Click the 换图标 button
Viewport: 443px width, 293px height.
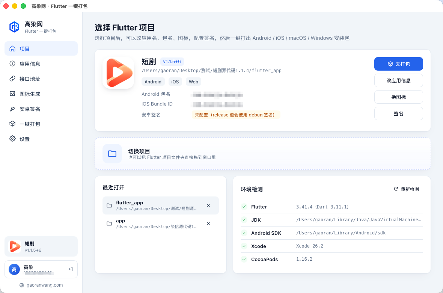tap(398, 97)
